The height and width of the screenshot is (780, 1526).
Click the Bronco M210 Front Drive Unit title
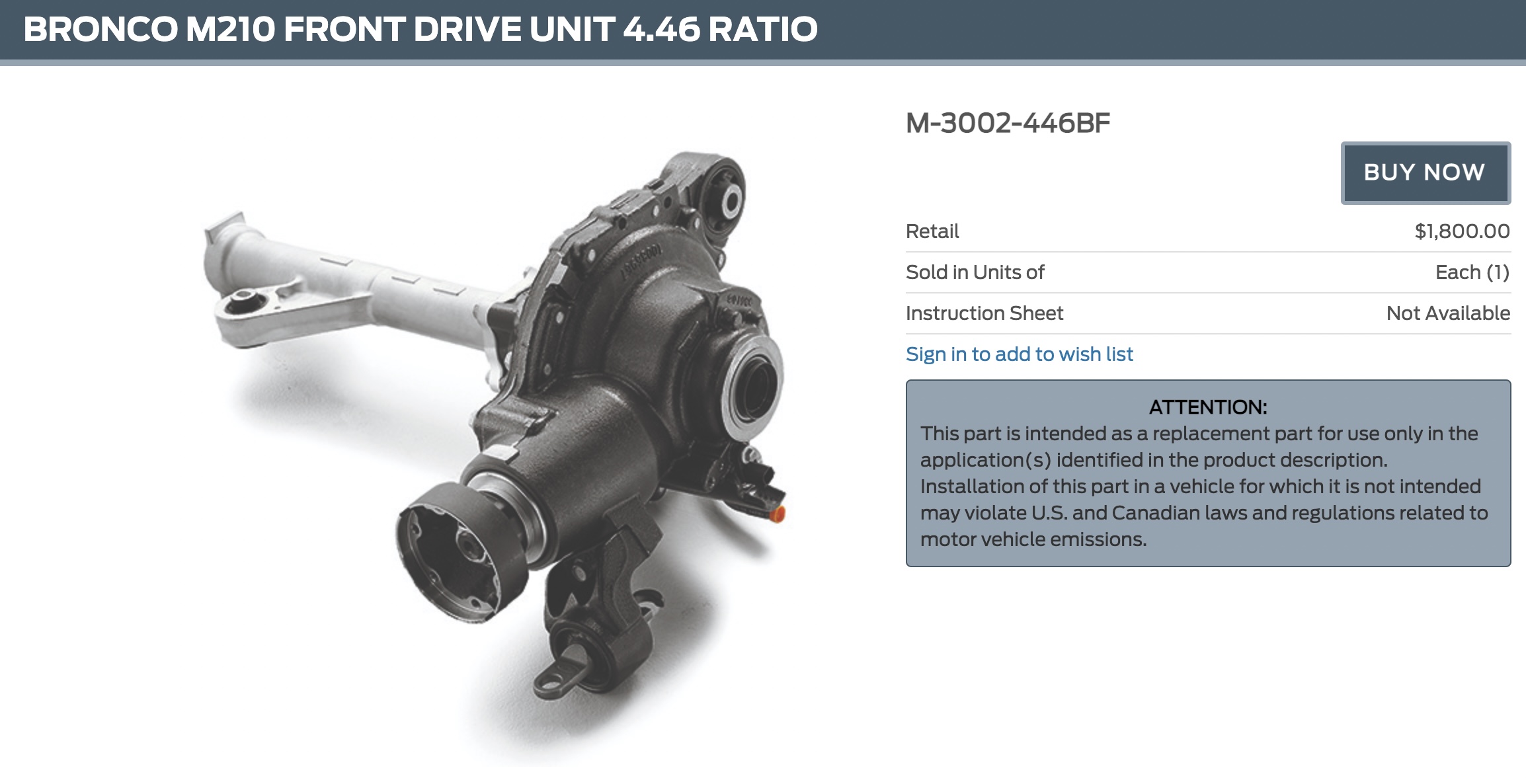421,29
